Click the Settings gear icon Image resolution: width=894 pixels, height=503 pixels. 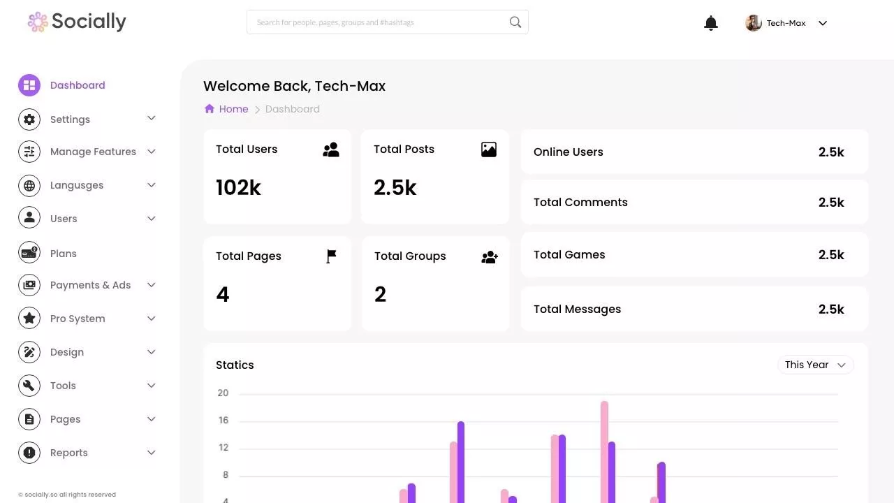tap(29, 119)
